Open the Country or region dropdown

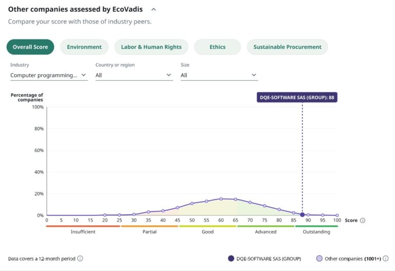click(134, 75)
